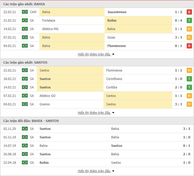Click the orange H badge for Atletico-MG match
Image resolution: width=194 pixels, height=176 pixels.
coord(189,29)
